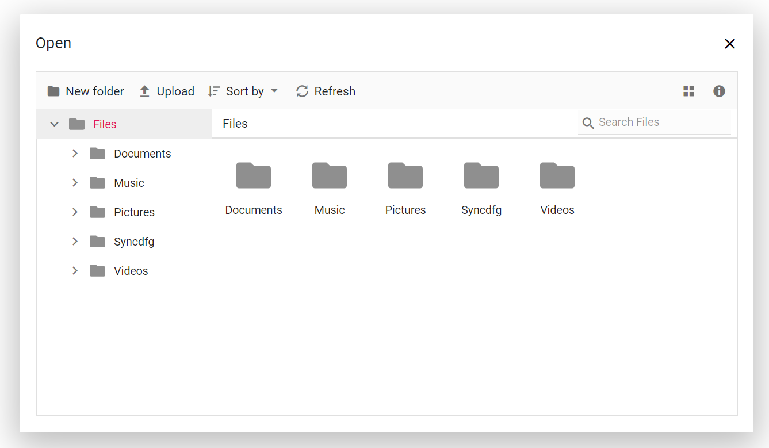Switch view with the grid view icon
The image size is (769, 448).
coord(688,91)
